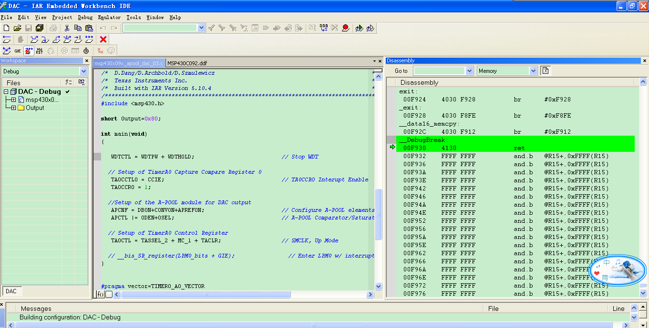The image size is (649, 328).
Task: Click the DAC workspace tab button
Action: tap(11, 291)
